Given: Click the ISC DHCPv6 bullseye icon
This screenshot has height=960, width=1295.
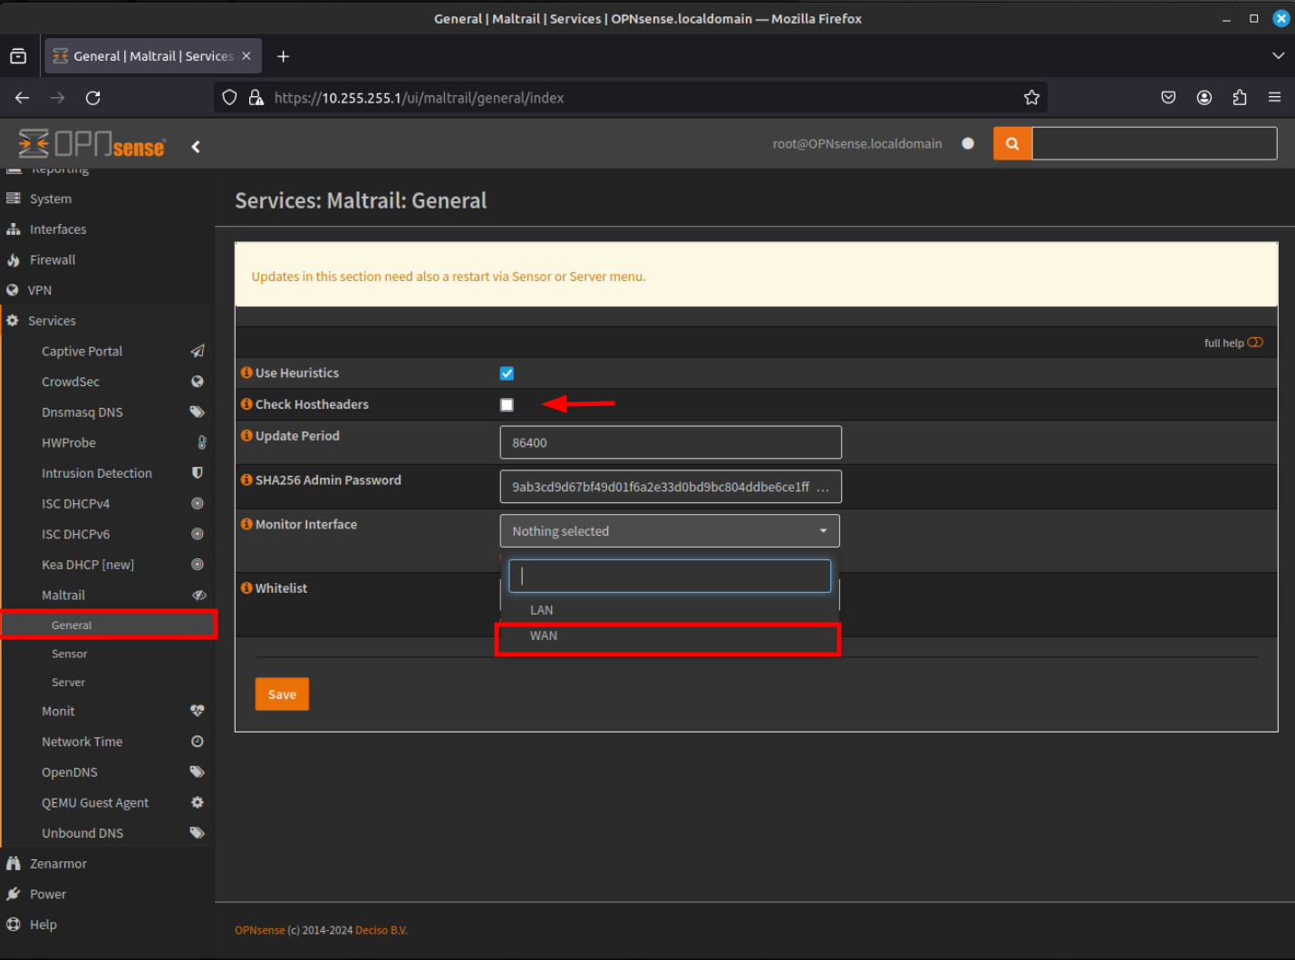Looking at the screenshot, I should tap(198, 534).
